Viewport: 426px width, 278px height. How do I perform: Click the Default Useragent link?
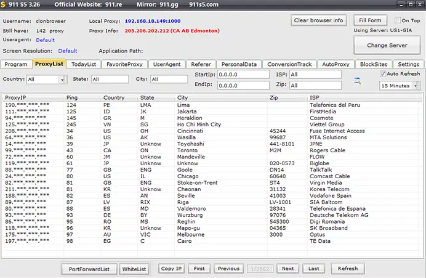pyautogui.click(x=45, y=40)
